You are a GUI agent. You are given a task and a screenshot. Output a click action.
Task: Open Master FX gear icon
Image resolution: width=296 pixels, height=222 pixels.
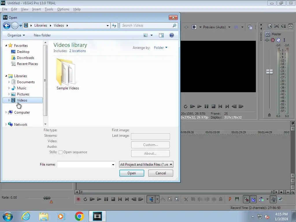[273, 40]
